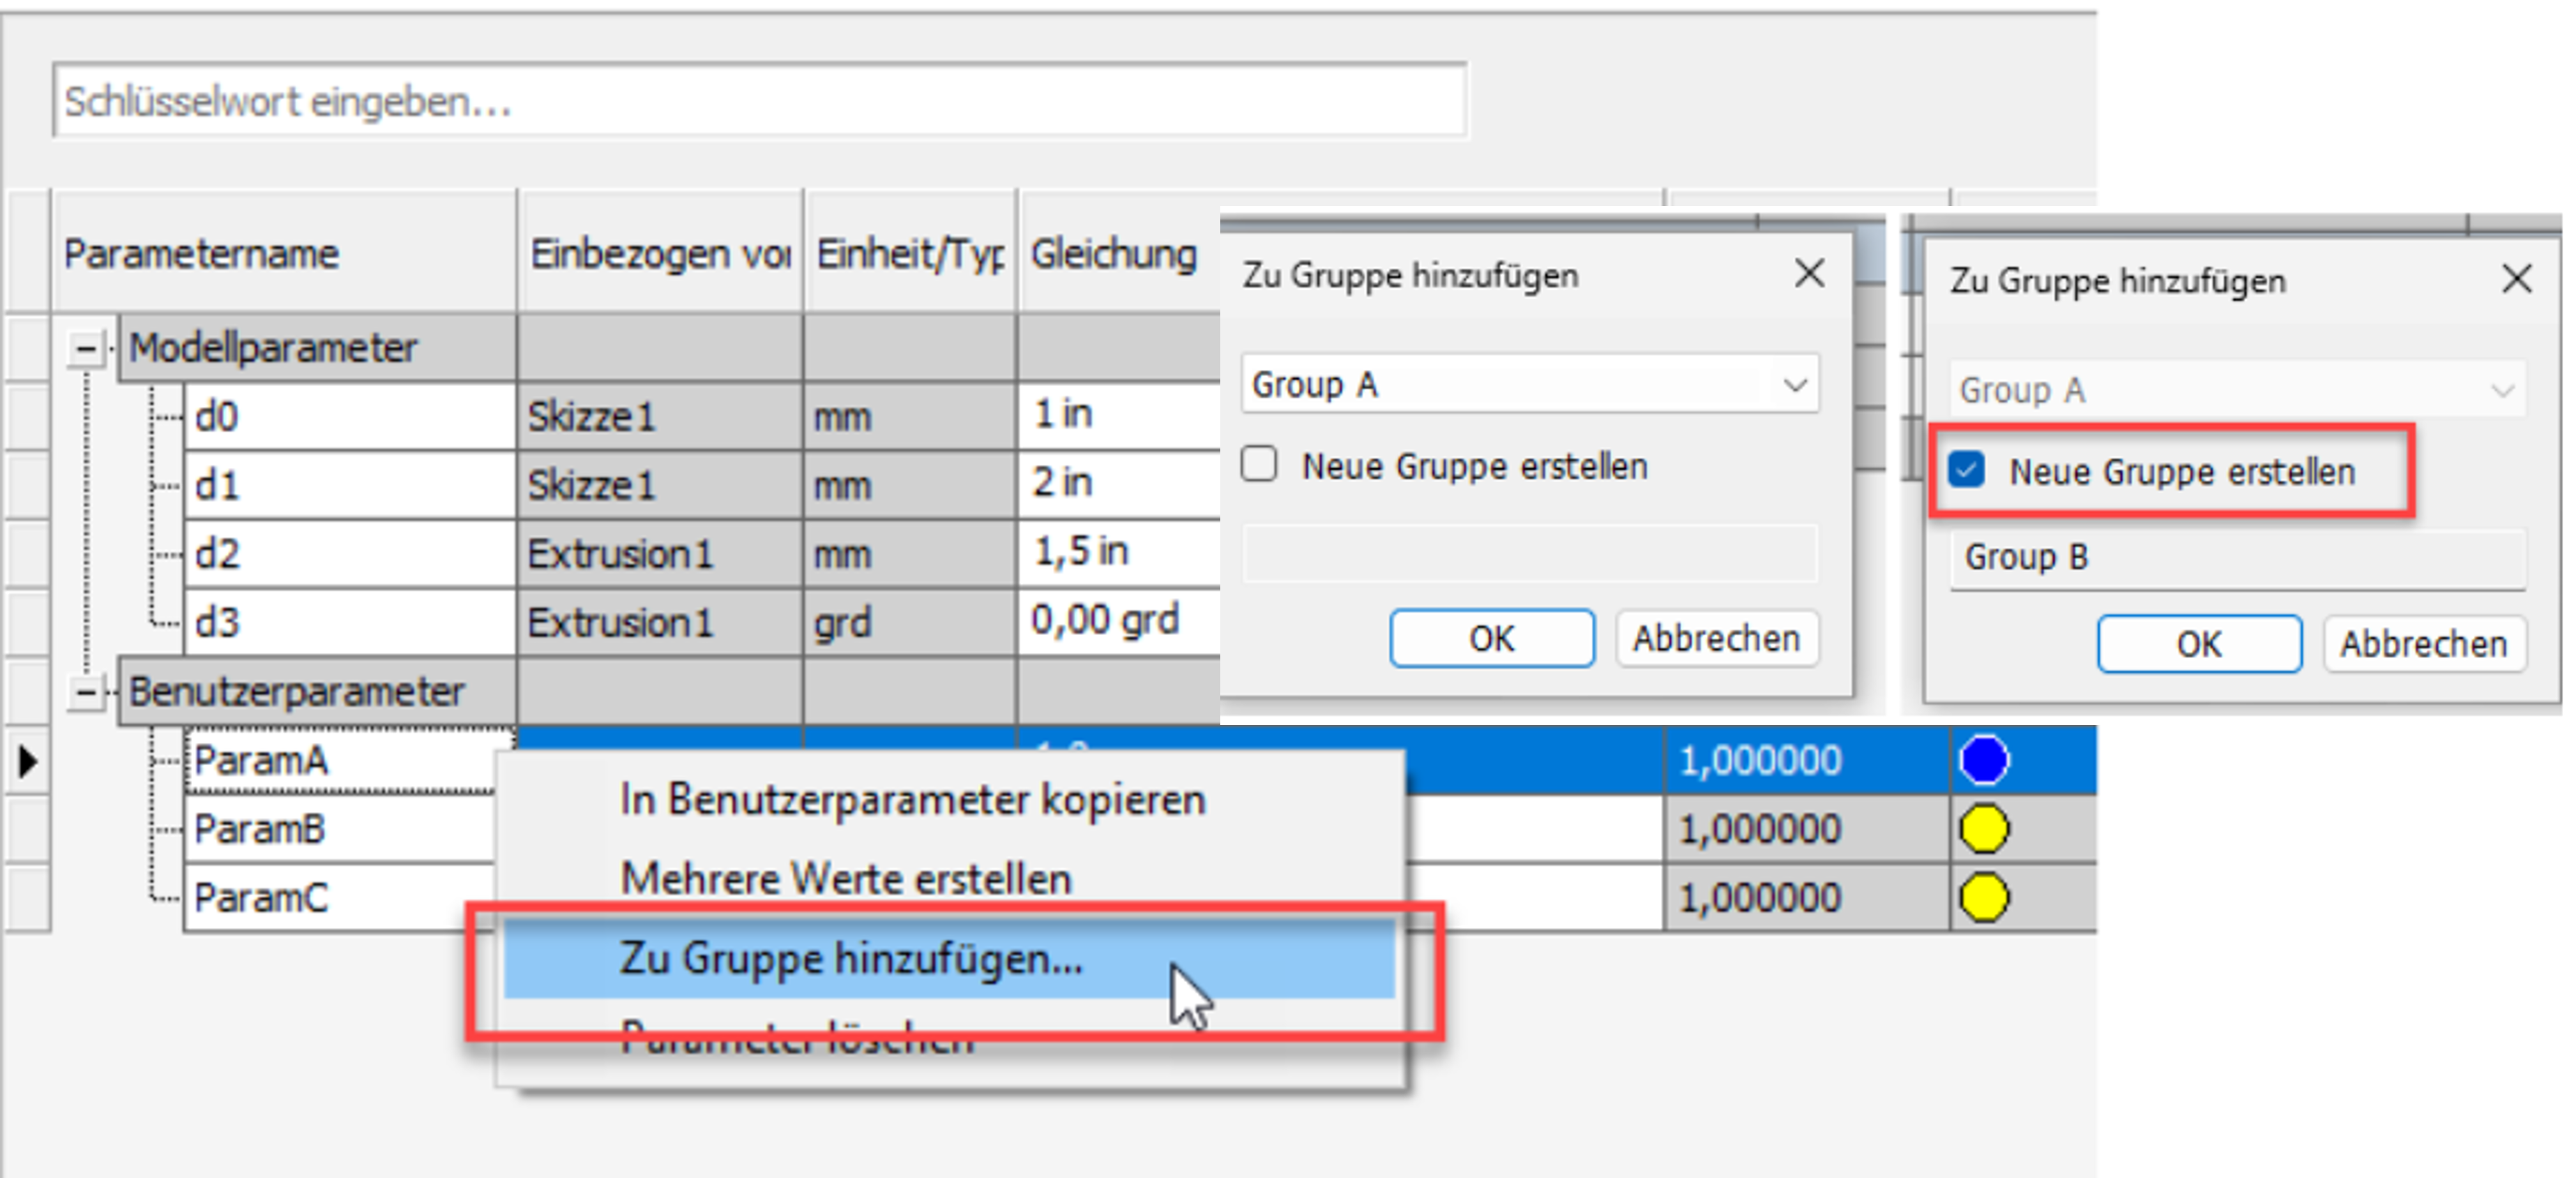This screenshot has height=1178, width=2576.
Task: Click the Einheit/Typ column header
Action: 910,253
